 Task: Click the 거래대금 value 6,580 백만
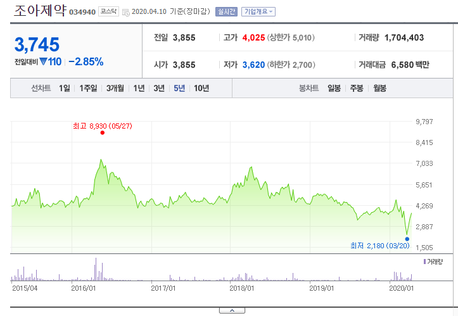(x=410, y=65)
